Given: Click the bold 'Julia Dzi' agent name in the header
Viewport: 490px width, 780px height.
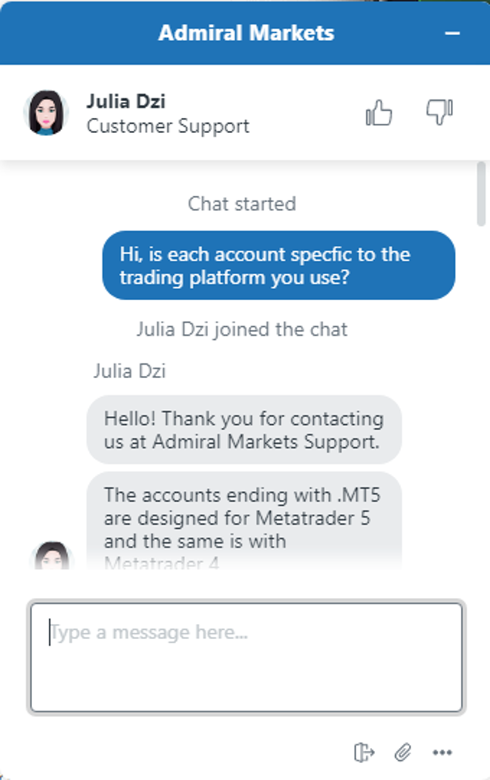Looking at the screenshot, I should tap(125, 100).
